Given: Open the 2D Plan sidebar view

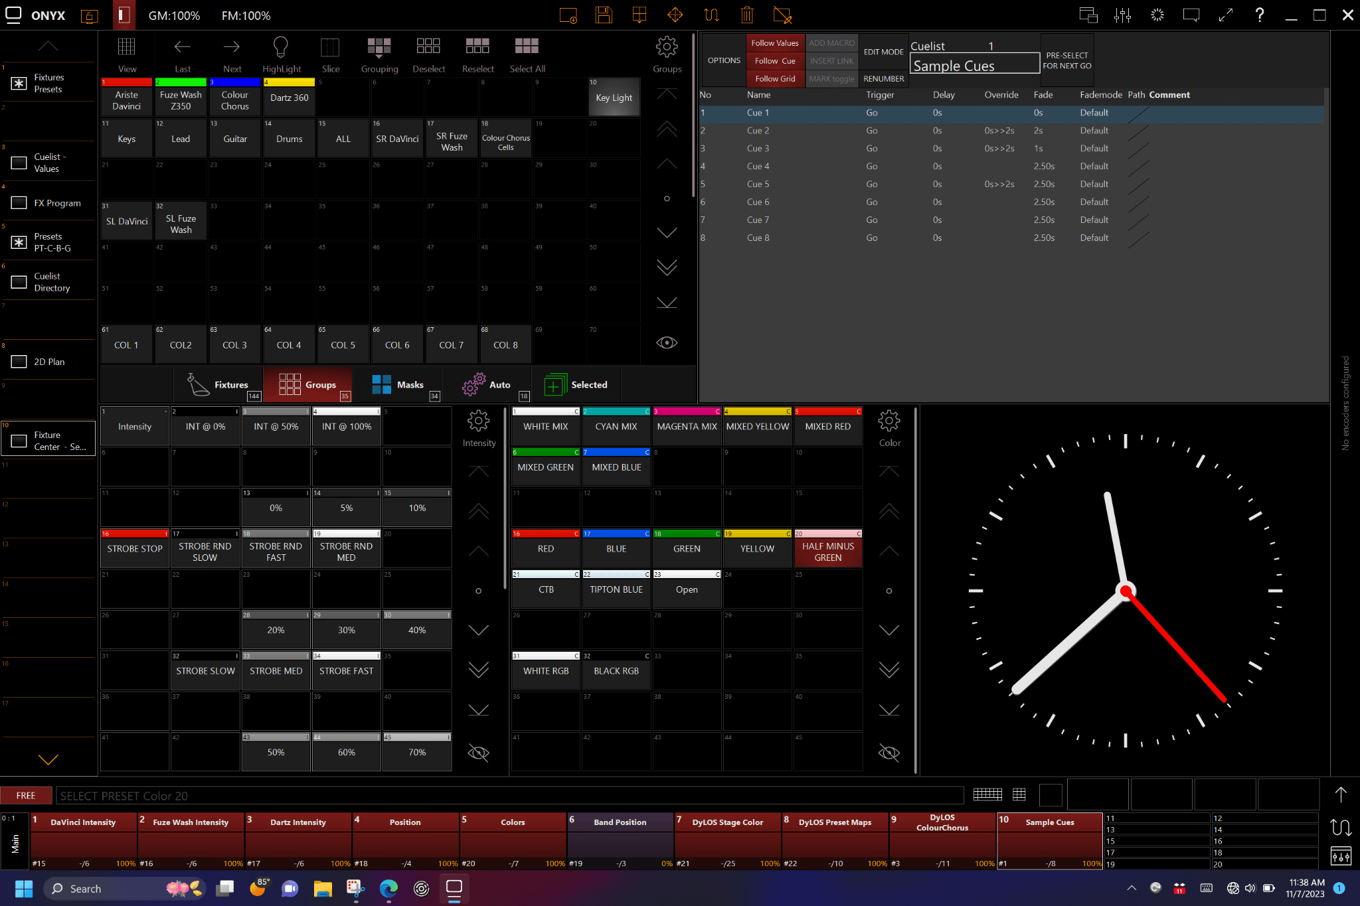Looking at the screenshot, I should click(x=48, y=361).
